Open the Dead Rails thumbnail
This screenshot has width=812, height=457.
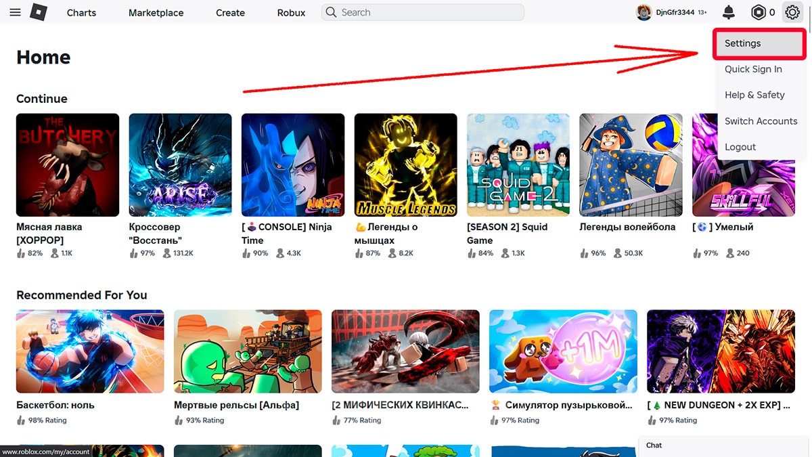[x=248, y=351]
